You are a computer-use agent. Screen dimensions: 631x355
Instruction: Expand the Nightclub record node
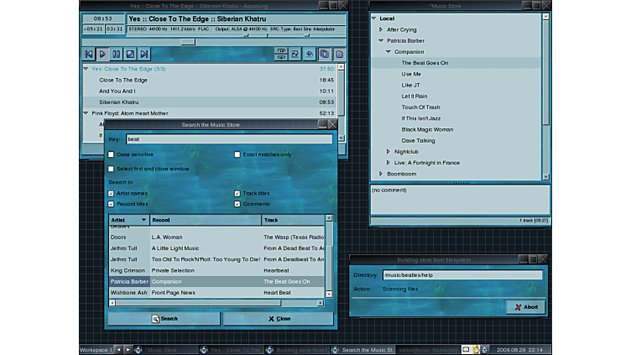(389, 152)
